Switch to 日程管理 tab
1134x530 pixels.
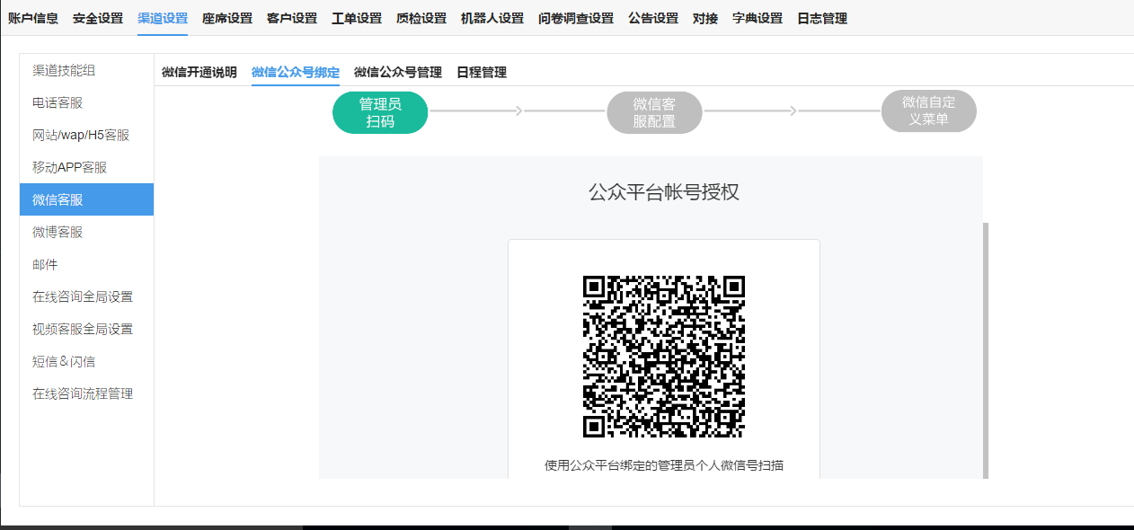pyautogui.click(x=482, y=73)
